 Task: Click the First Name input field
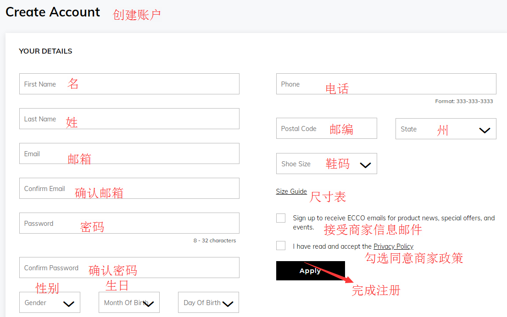click(x=129, y=84)
